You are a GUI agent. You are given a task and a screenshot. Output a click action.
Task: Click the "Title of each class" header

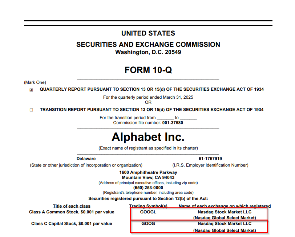click(x=72, y=206)
